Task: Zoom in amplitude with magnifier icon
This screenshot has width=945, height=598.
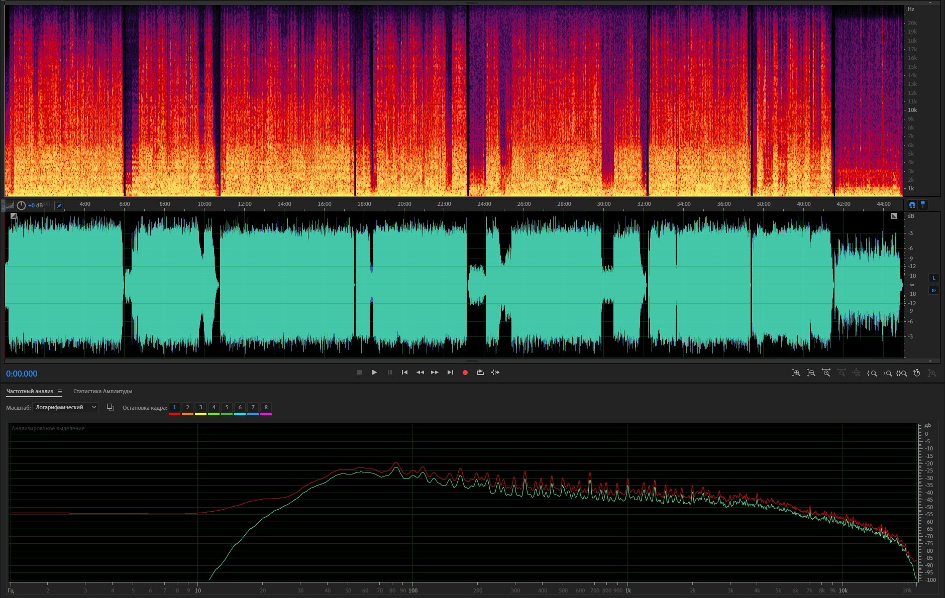Action: 796,373
